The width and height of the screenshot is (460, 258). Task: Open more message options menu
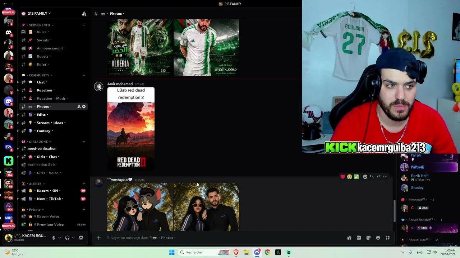(x=385, y=177)
